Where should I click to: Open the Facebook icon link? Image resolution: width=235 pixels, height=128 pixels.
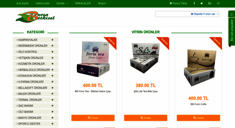click(x=194, y=3)
